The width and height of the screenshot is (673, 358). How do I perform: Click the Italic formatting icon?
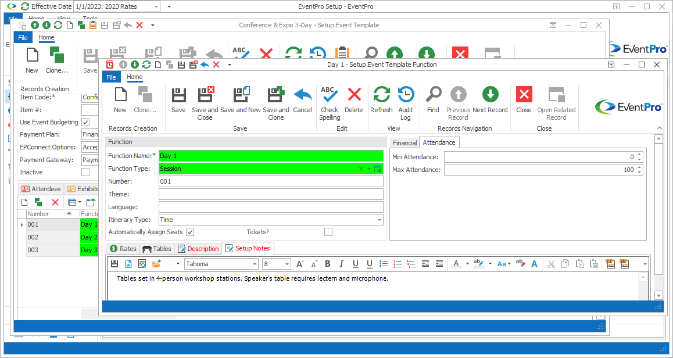[342, 264]
